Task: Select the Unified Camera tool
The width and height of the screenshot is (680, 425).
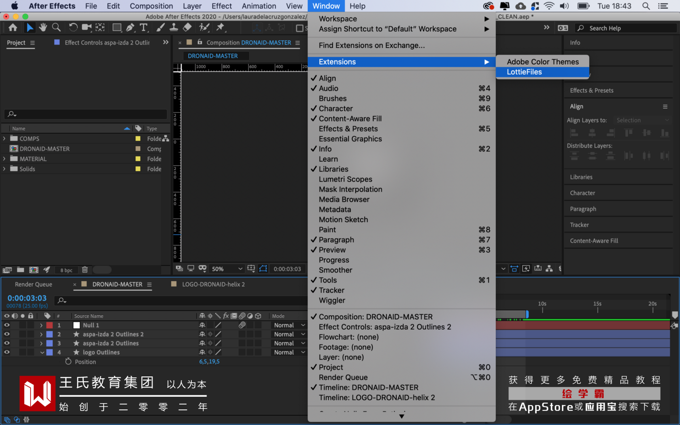Action: 86,27
